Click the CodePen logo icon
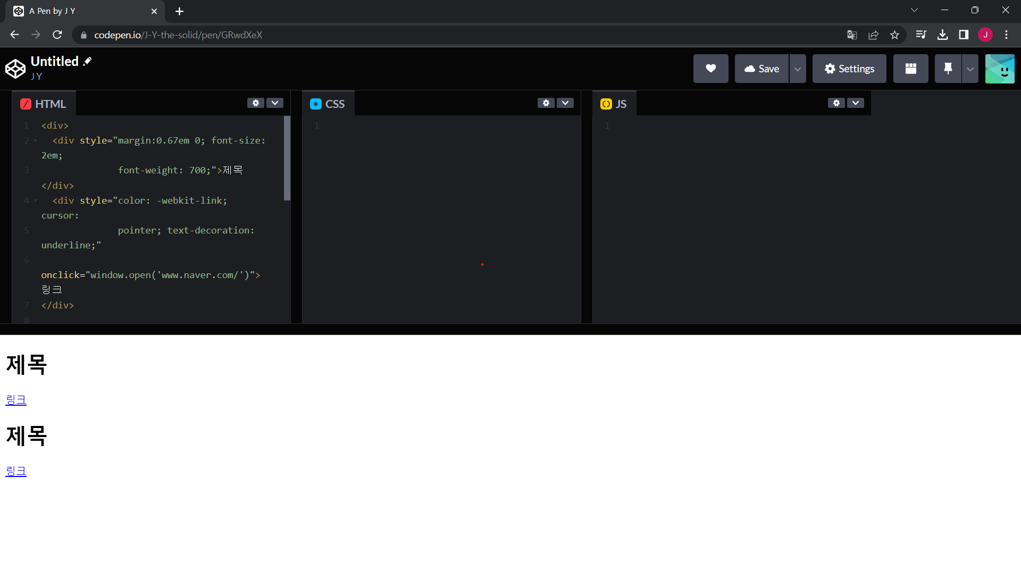1021x586 pixels. pyautogui.click(x=15, y=69)
